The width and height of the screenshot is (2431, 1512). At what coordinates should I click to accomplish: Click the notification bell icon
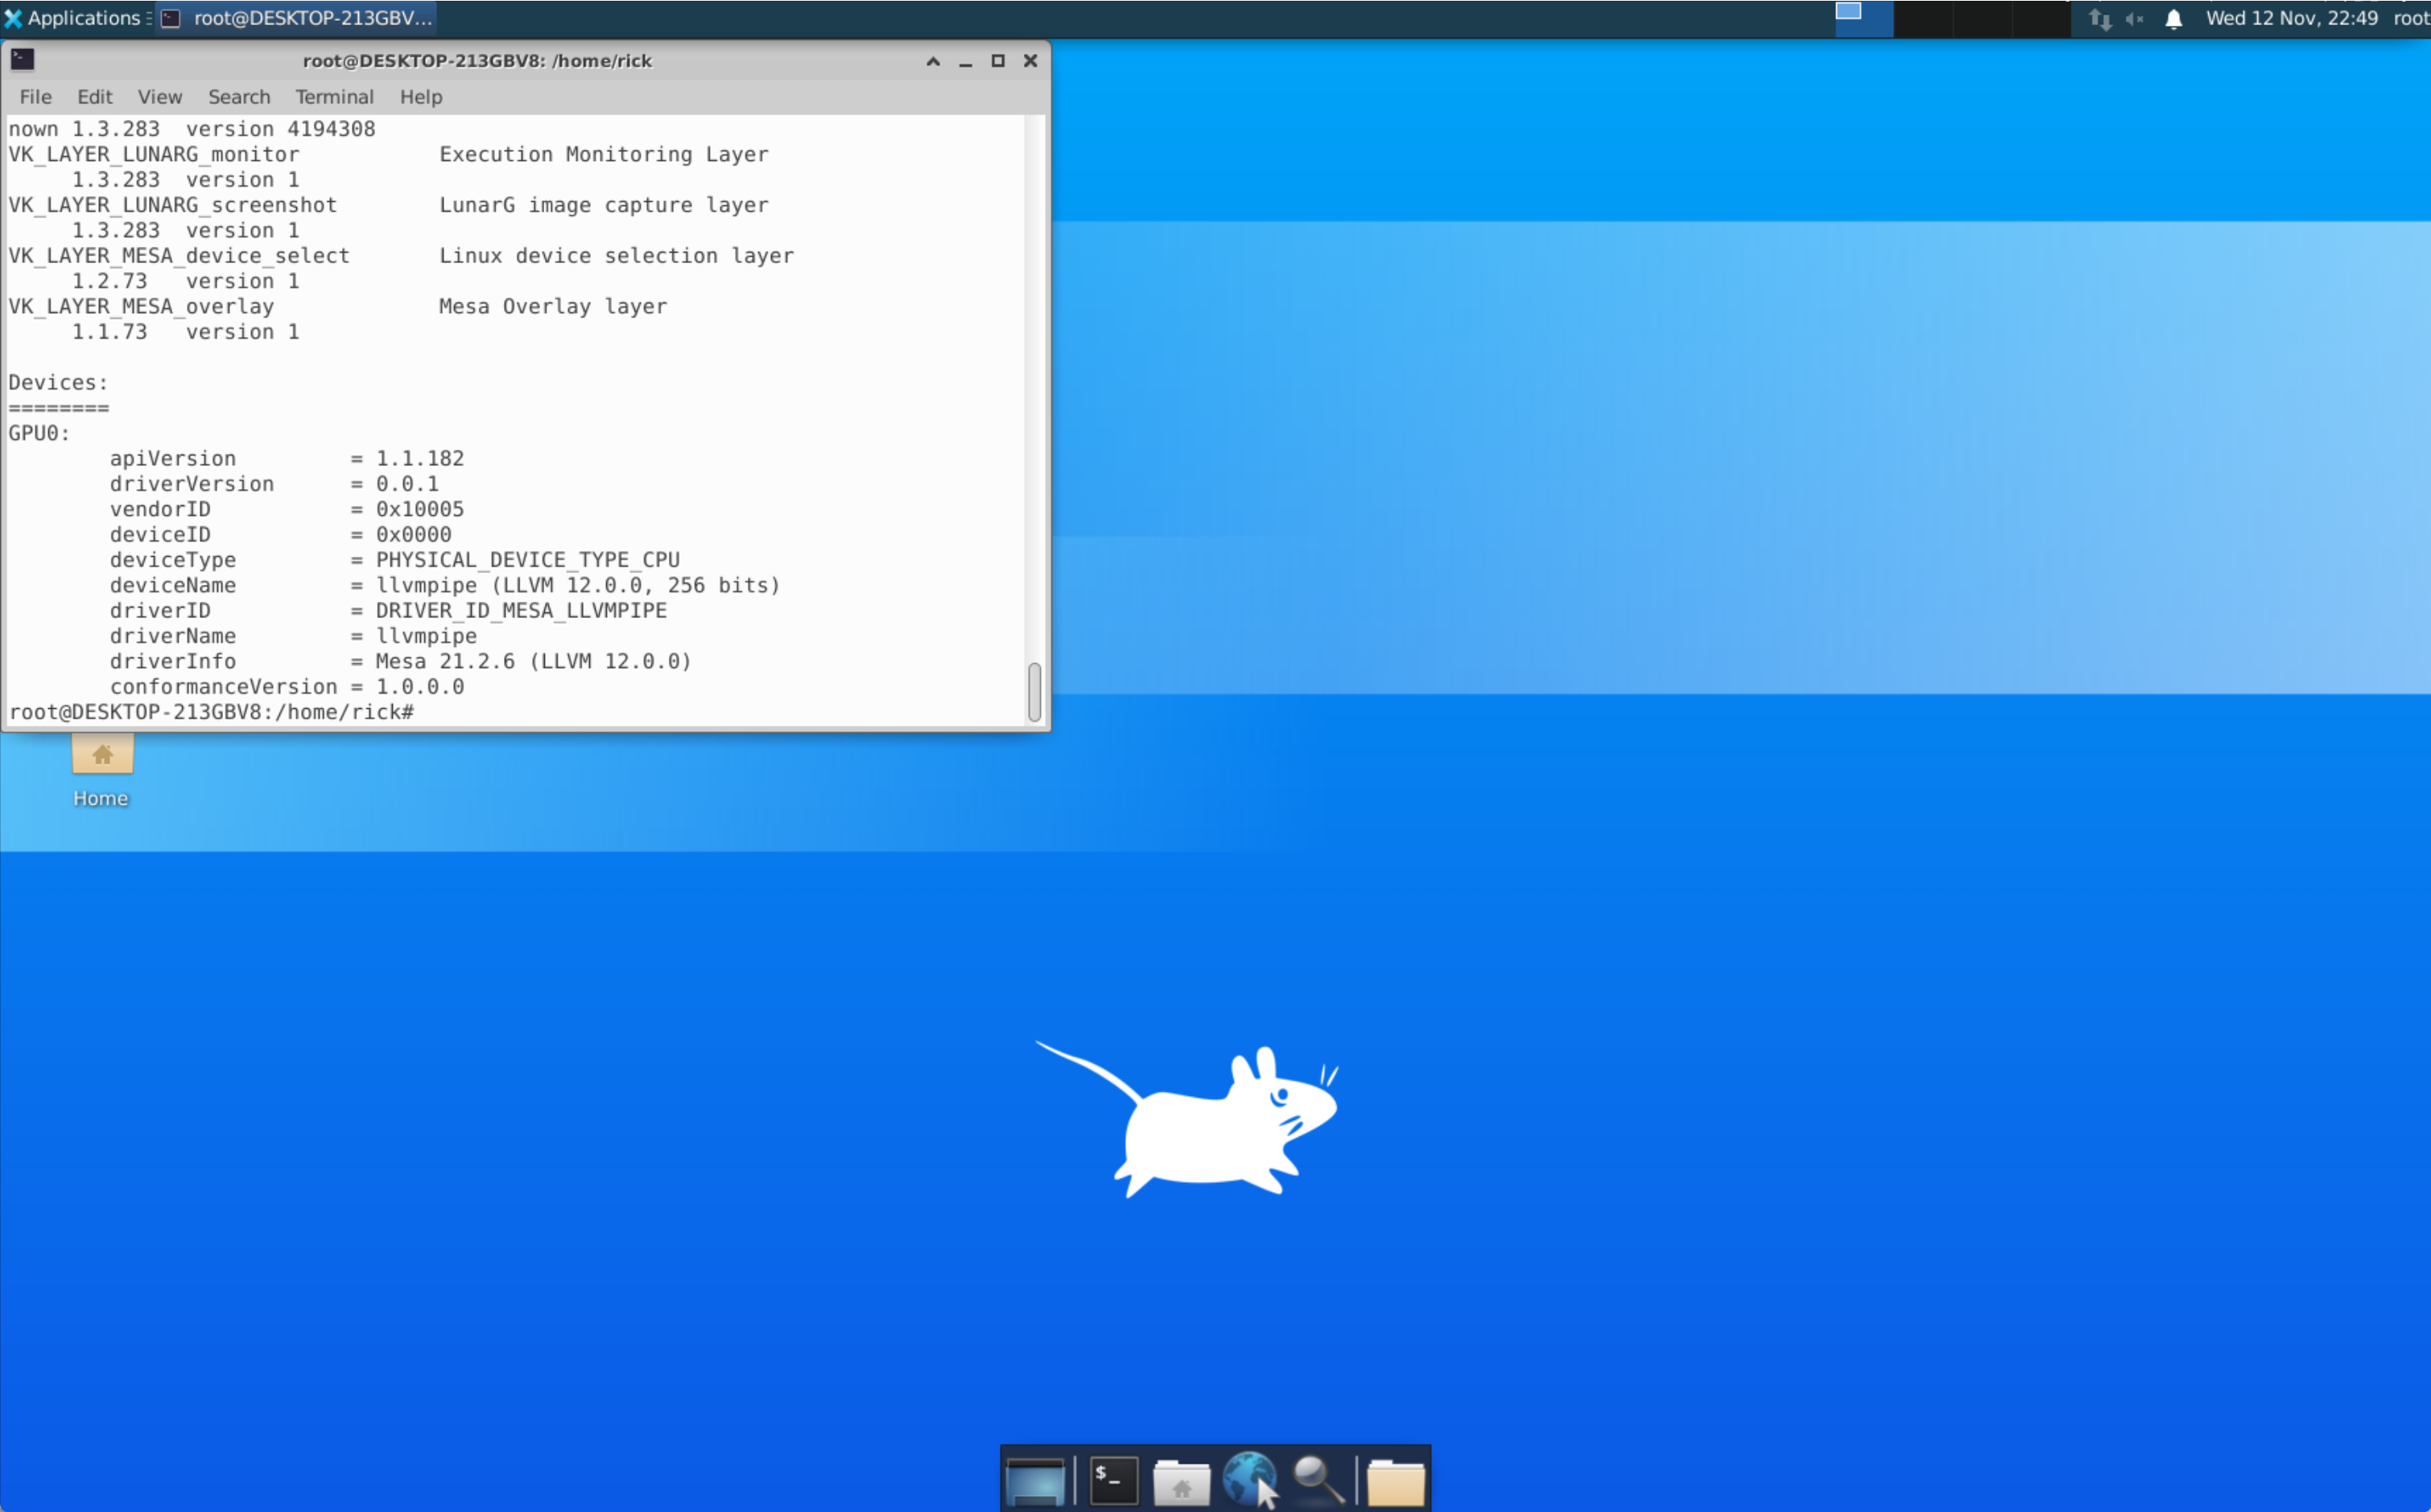point(2173,19)
